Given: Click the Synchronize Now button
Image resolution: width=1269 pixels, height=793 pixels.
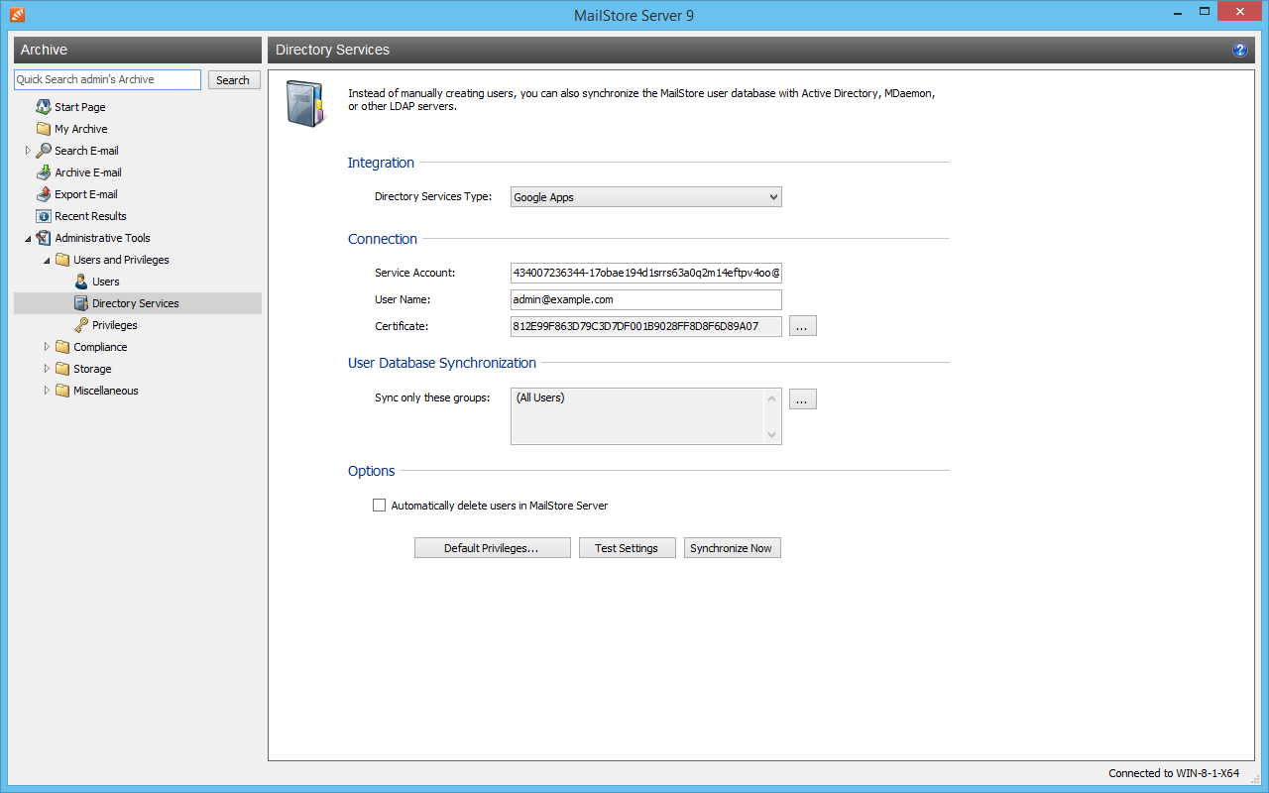Looking at the screenshot, I should pyautogui.click(x=732, y=548).
